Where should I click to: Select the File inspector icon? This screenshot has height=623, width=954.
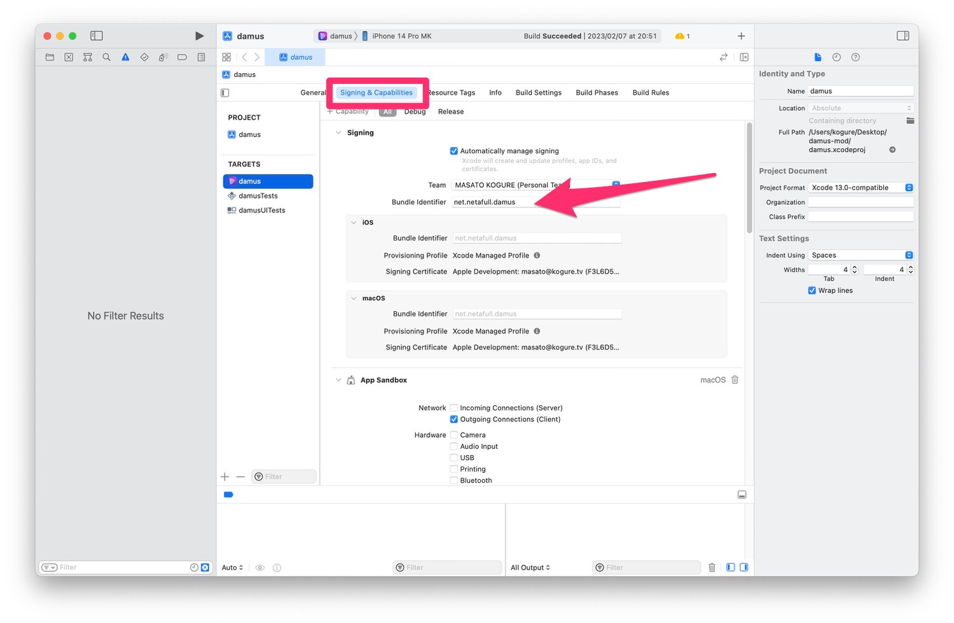pos(818,57)
